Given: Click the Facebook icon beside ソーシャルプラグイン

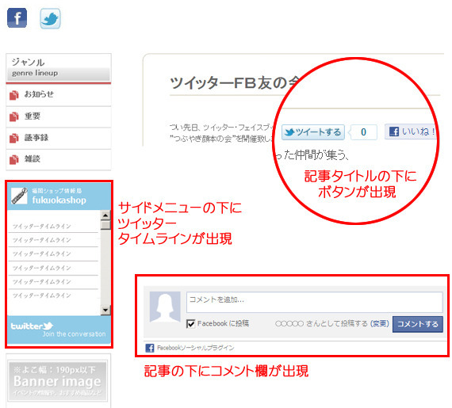Looking at the screenshot, I should 150,348.
